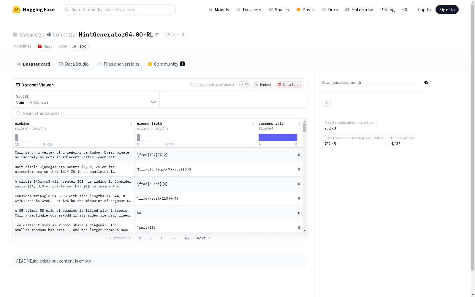Viewport: 475px width, 297px height.
Task: Click the problem lengths histogram
Action: pyautogui.click(x=34, y=138)
